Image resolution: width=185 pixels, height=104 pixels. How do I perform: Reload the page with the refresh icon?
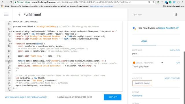tap(11, 2)
